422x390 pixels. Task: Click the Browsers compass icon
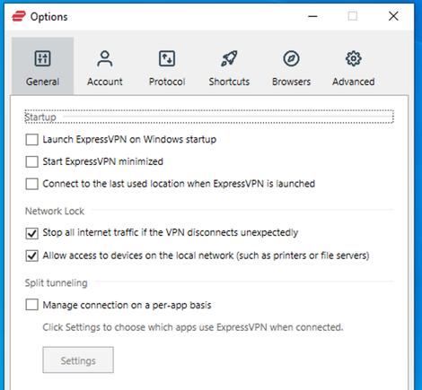[291, 58]
